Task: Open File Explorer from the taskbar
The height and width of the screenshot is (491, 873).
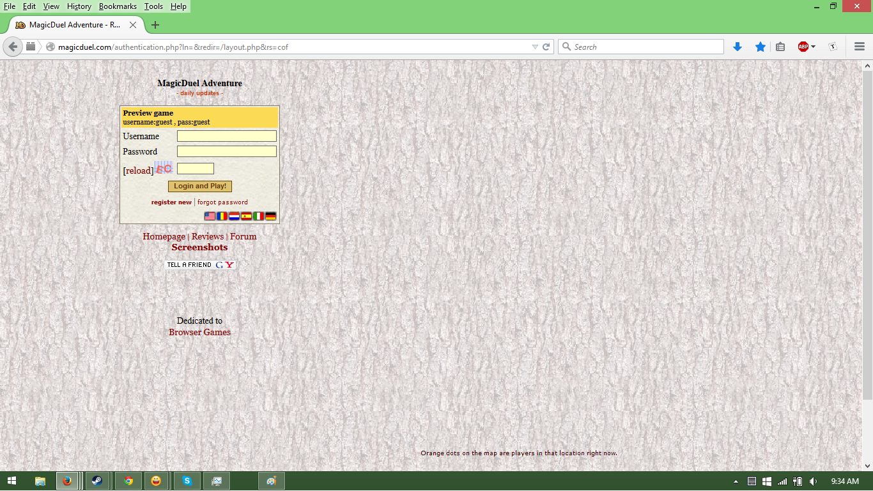Action: (x=40, y=481)
